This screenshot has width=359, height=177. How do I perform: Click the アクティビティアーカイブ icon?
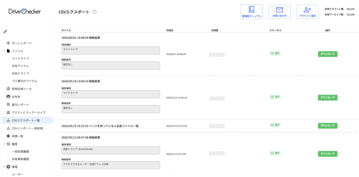click(x=8, y=112)
